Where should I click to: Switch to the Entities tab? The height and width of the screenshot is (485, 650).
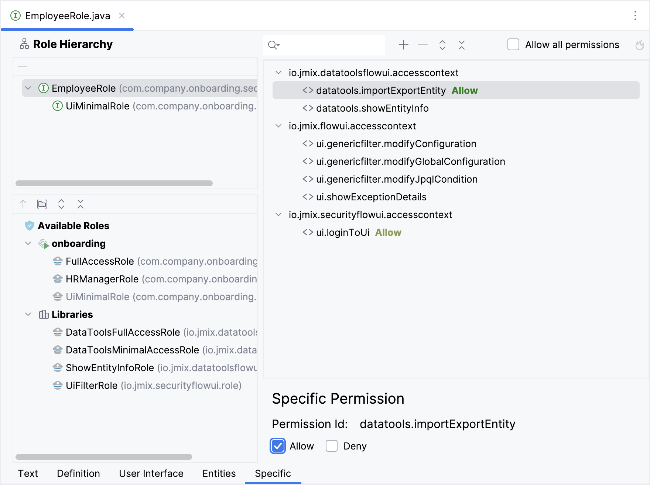point(219,474)
